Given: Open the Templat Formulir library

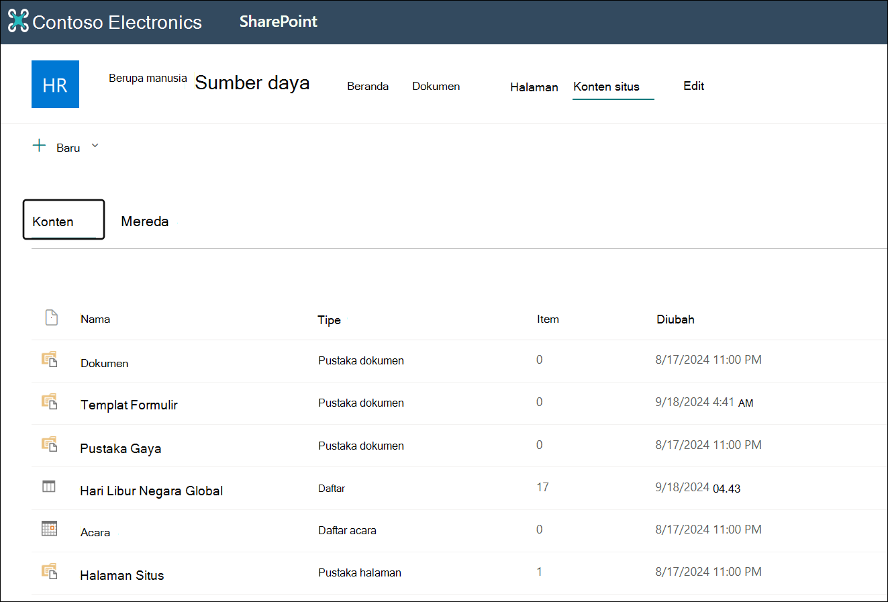Looking at the screenshot, I should click(x=130, y=405).
